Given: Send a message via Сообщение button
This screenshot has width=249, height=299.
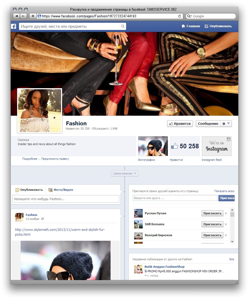Looking at the screenshot, I should click(208, 123).
